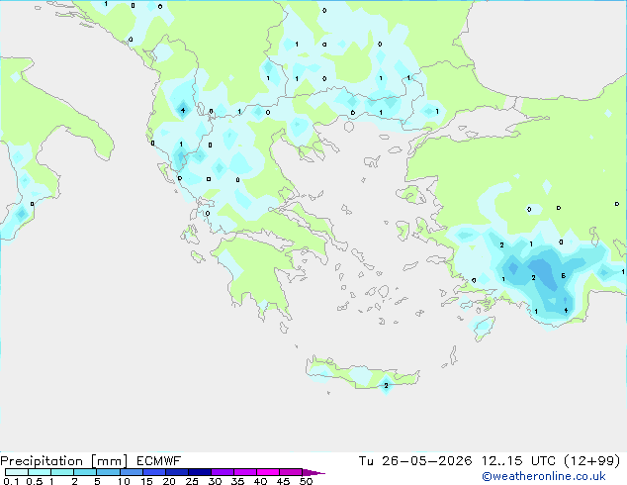Screen dimensions: 627x485
Task: Select the 5–10 mm legend color box
Action: pos(108,472)
